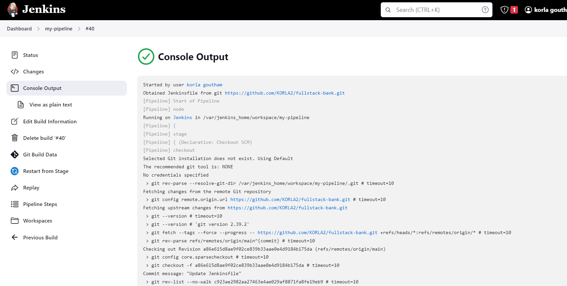Expand the chevron after Dashboard breadcrumb
The width and height of the screenshot is (567, 286).
pyautogui.click(x=38, y=29)
